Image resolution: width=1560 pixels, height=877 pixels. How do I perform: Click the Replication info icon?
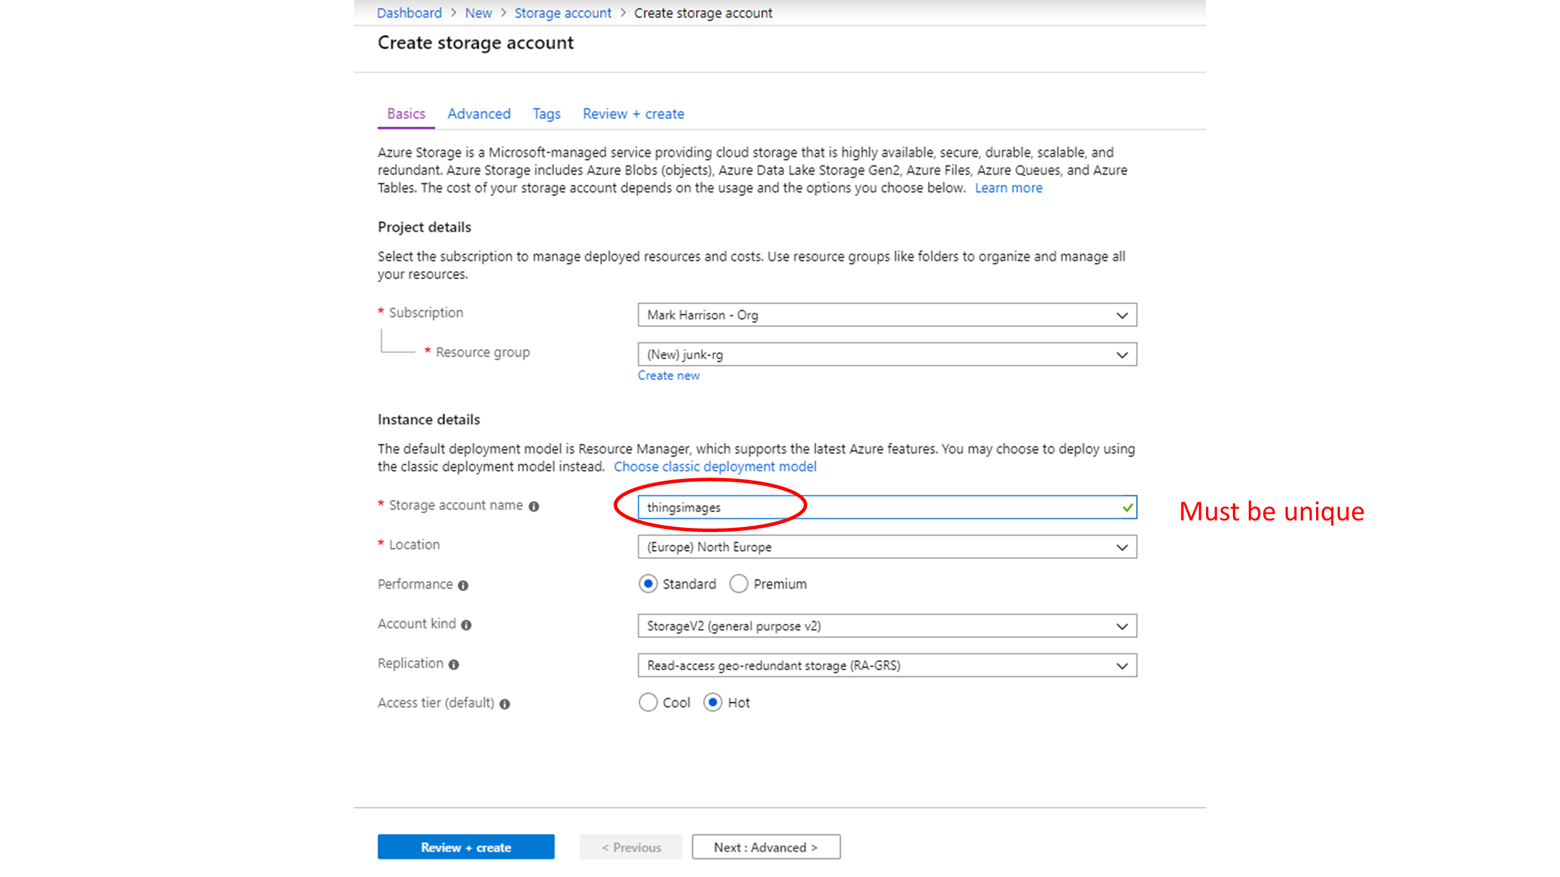coord(453,665)
